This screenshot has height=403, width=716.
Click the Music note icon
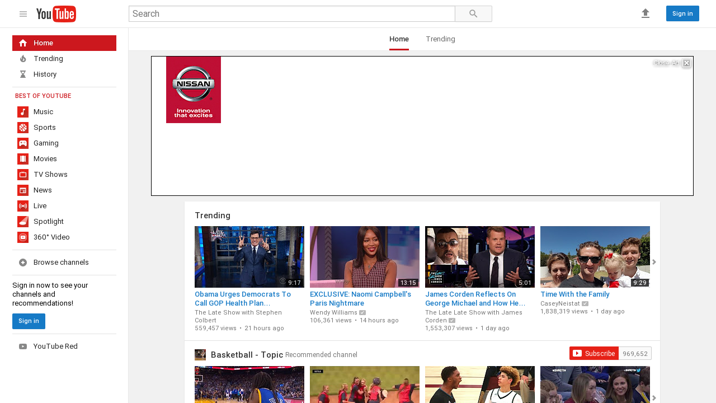(x=23, y=112)
